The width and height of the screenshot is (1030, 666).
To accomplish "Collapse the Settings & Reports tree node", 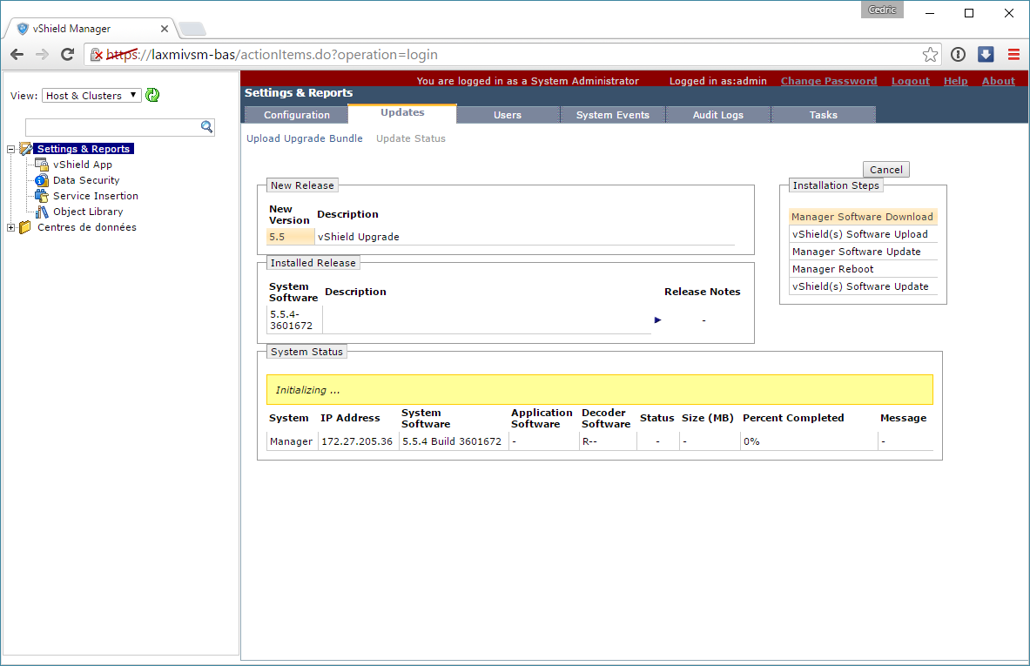I will 10,149.
